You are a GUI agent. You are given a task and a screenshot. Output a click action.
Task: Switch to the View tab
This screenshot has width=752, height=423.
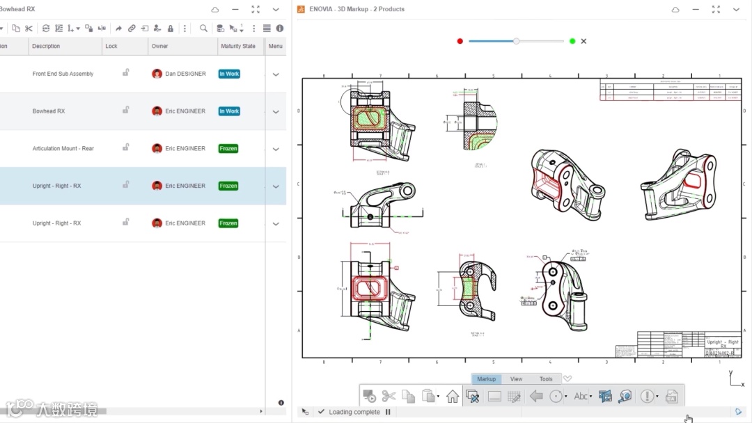click(516, 379)
